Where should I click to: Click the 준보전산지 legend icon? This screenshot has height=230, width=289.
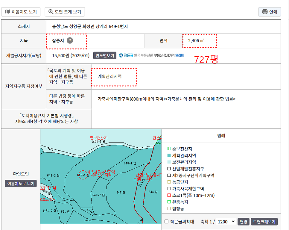pos(169,149)
